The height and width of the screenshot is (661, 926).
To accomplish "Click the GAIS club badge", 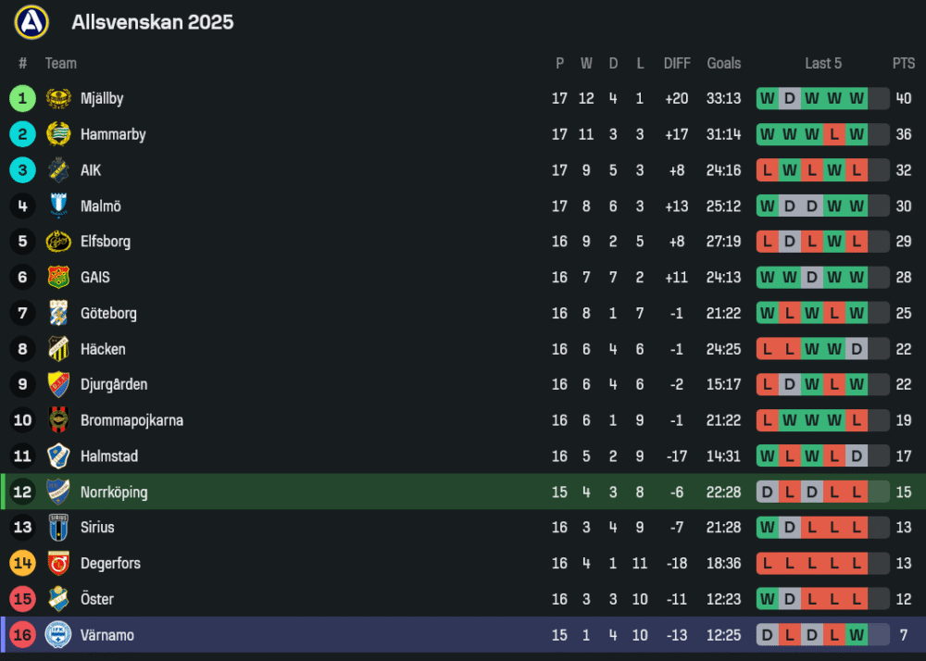I will pos(58,278).
